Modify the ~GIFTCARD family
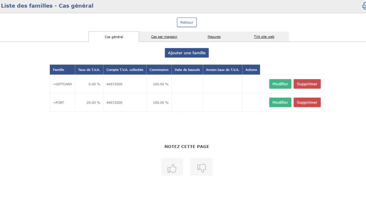366x209 pixels. (x=280, y=84)
